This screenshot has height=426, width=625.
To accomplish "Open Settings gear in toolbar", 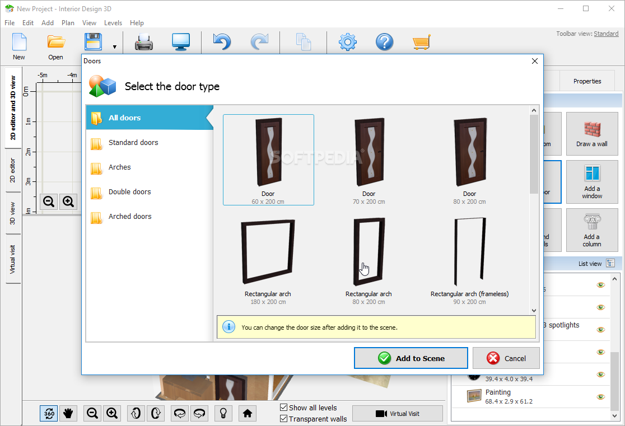I will pyautogui.click(x=348, y=42).
